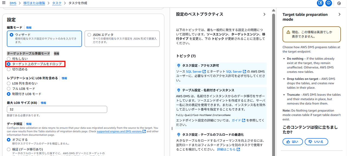
Task: Open 情報 link next to ターゲットテーブル準備モード
Action: [x=56, y=54]
